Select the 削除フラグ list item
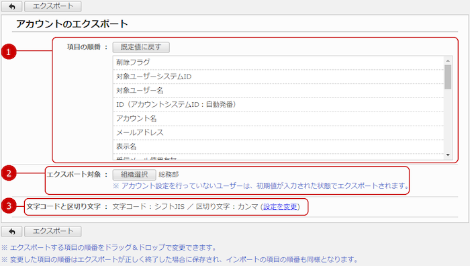 click(x=278, y=62)
